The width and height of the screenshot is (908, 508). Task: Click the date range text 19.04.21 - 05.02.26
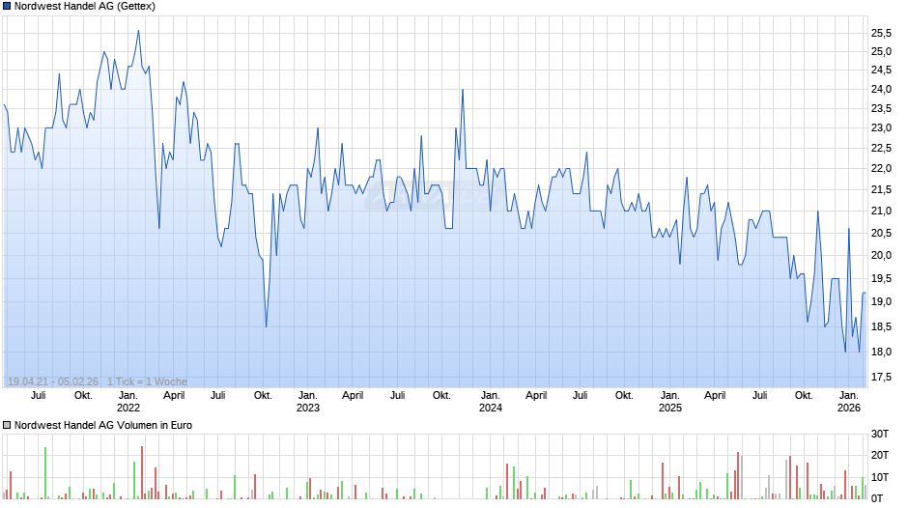(53, 381)
